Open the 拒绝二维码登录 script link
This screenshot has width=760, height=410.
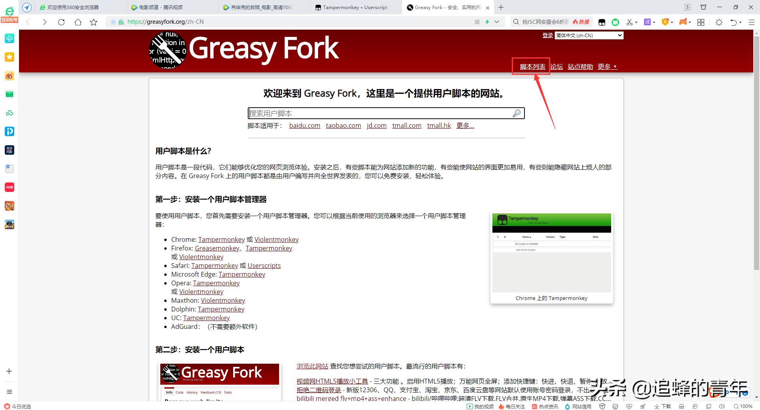click(319, 390)
